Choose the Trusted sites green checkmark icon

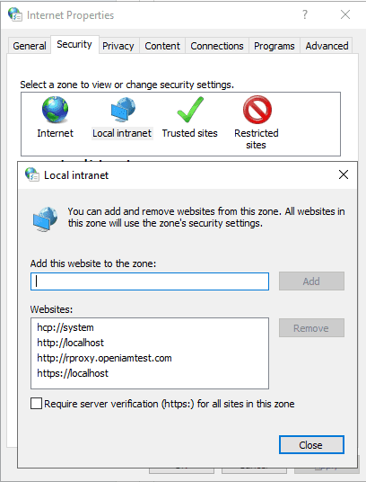click(x=190, y=110)
